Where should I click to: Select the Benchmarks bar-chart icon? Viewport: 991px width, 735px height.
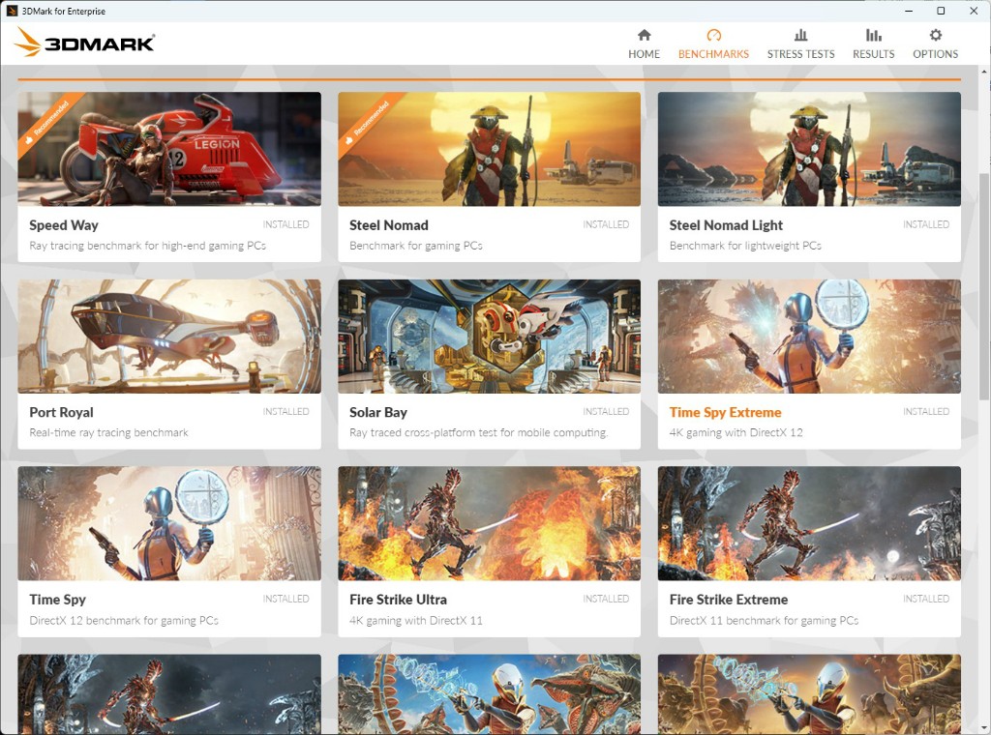click(713, 36)
